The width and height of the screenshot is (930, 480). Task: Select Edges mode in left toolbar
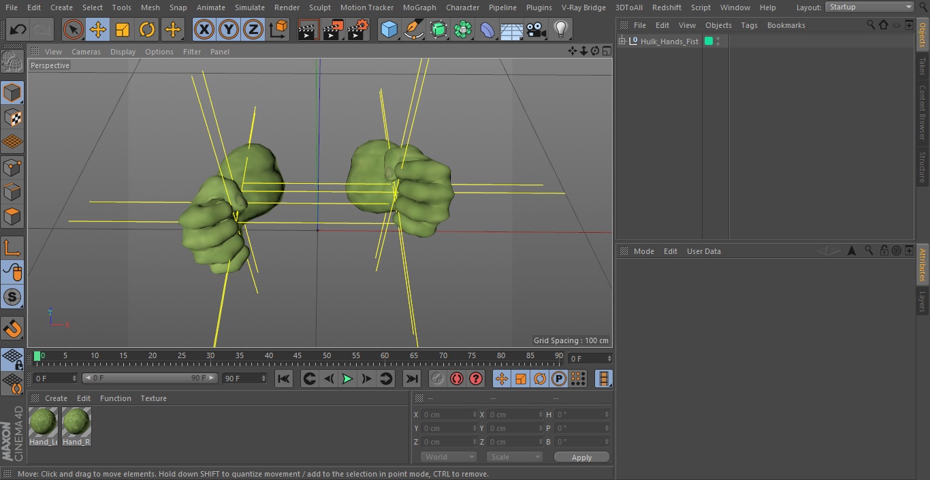12,192
